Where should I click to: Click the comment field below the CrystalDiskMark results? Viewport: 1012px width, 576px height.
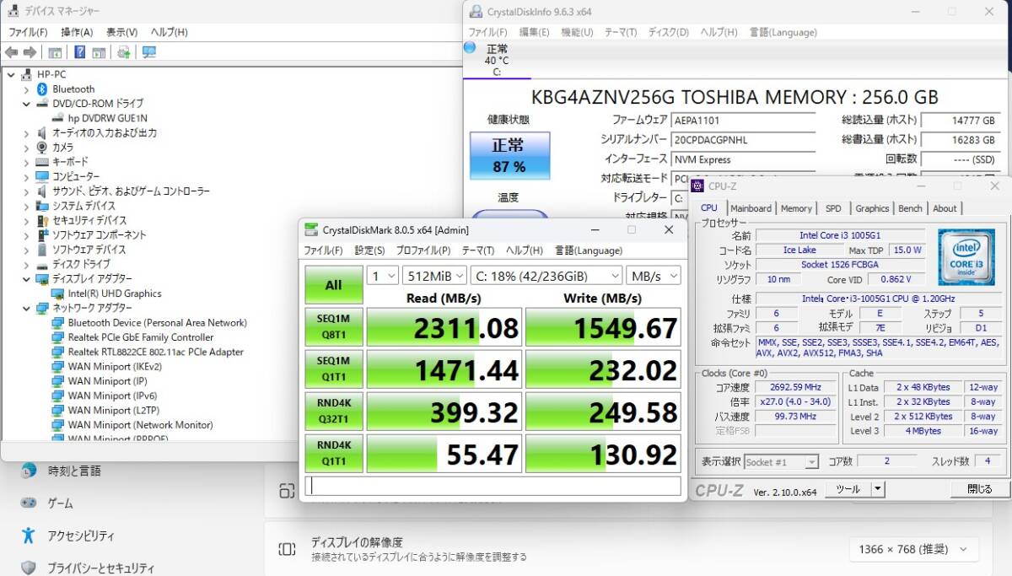coord(493,486)
